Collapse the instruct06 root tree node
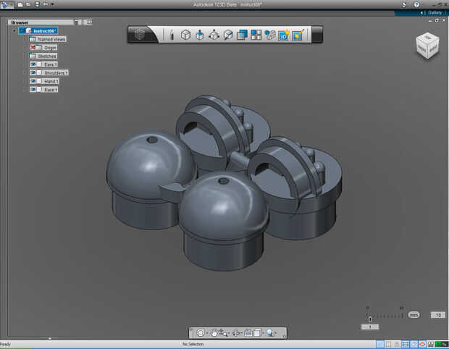449x349 pixels. pyautogui.click(x=14, y=31)
